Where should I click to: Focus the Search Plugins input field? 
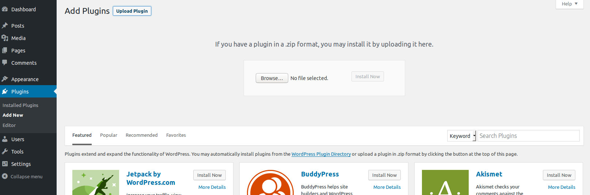pyautogui.click(x=528, y=136)
